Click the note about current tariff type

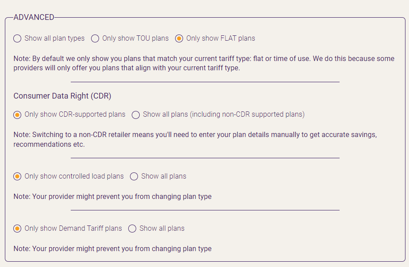[x=204, y=63]
